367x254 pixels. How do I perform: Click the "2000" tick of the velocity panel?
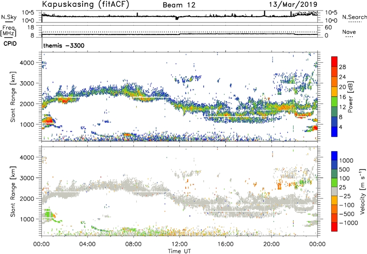pos(27,199)
